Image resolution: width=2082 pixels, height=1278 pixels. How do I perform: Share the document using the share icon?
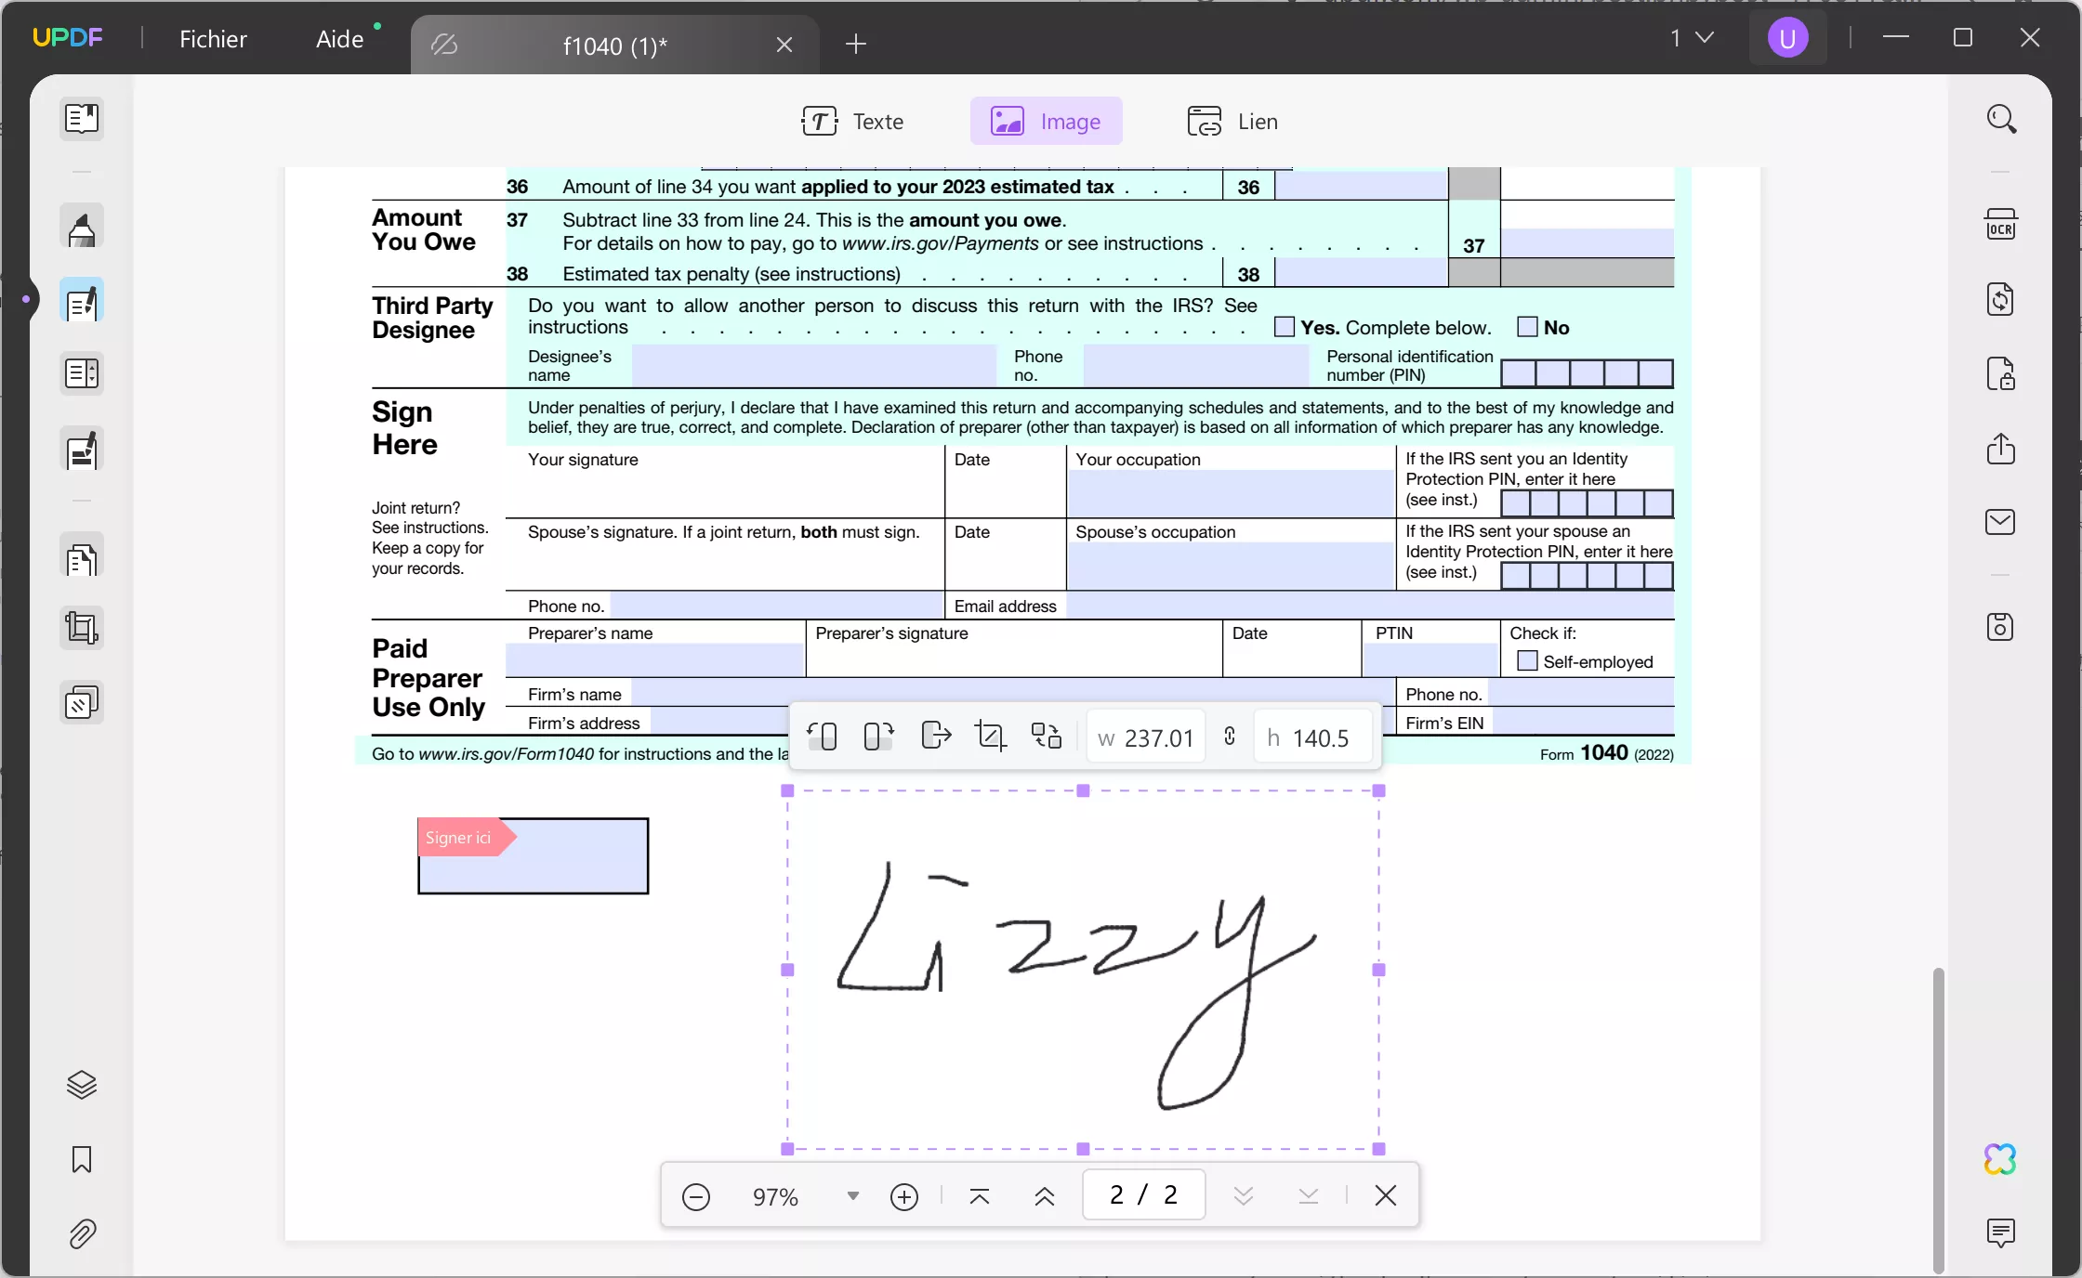[2000, 449]
